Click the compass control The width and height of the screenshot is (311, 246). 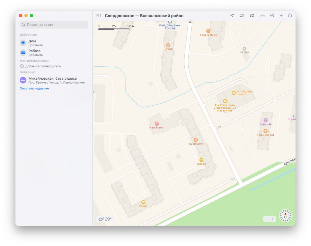(x=285, y=216)
